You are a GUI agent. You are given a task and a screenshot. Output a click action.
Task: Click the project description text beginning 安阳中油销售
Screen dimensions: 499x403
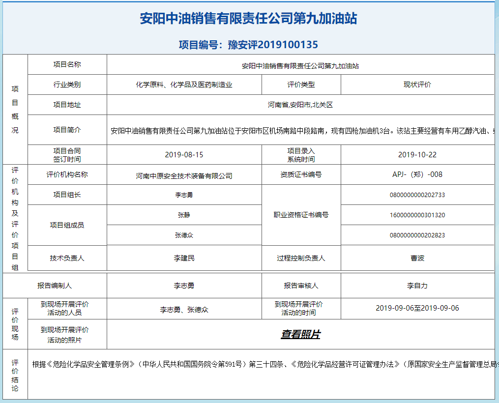[x=302, y=131]
